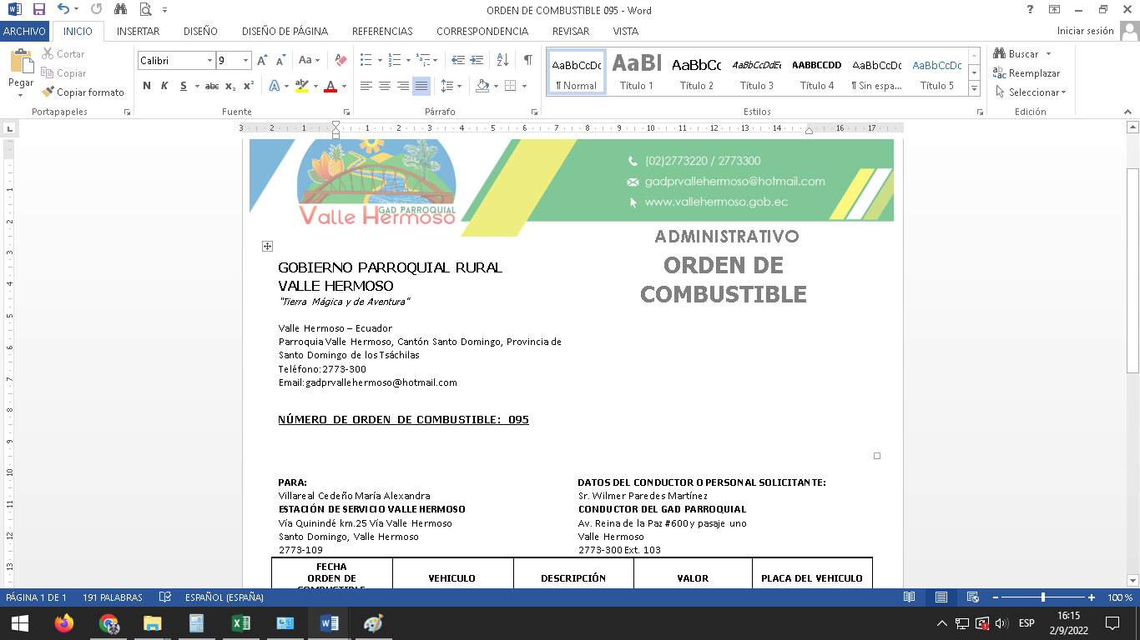Switch to the REFERENCIAS tab
Image resolution: width=1140 pixels, height=640 pixels.
coord(382,32)
